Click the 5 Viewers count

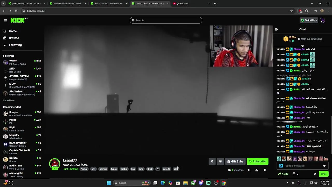[236, 170]
